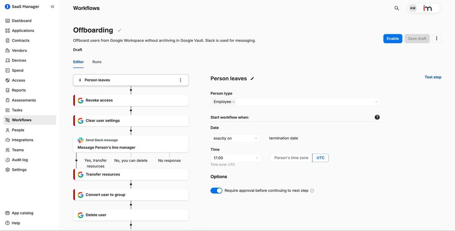The height and width of the screenshot is (231, 455).
Task: Open Assessments in the sidebar
Action: 30,100
